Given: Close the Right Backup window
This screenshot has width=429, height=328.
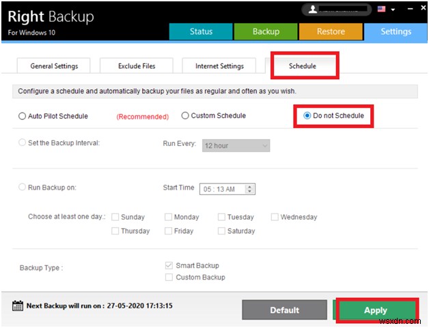Looking at the screenshot, I should (x=424, y=8).
